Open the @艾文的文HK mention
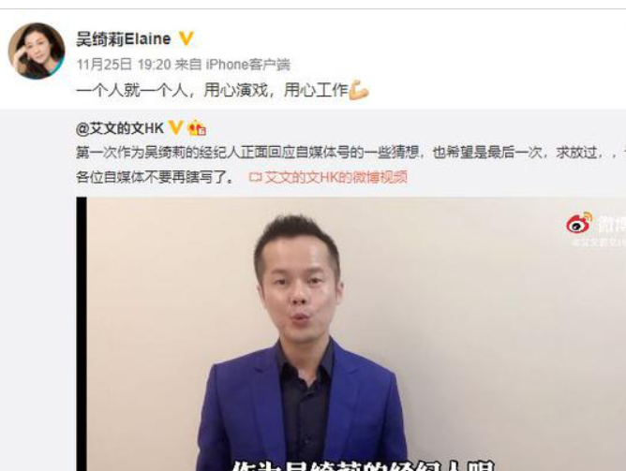This screenshot has width=626, height=471. point(120,128)
